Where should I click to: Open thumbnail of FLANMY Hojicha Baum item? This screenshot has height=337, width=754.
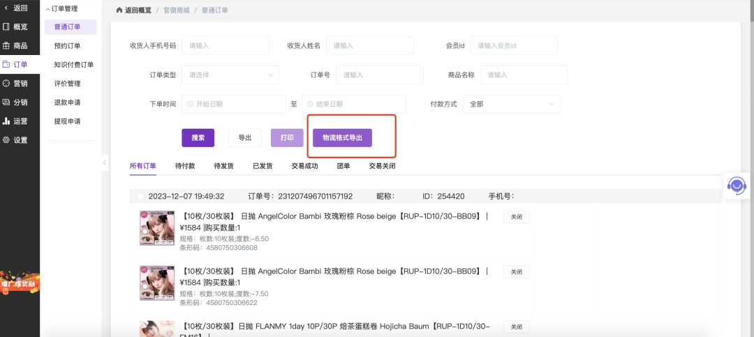(156, 329)
